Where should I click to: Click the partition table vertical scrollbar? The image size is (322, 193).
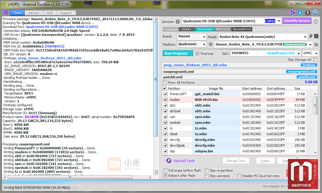click(315, 105)
